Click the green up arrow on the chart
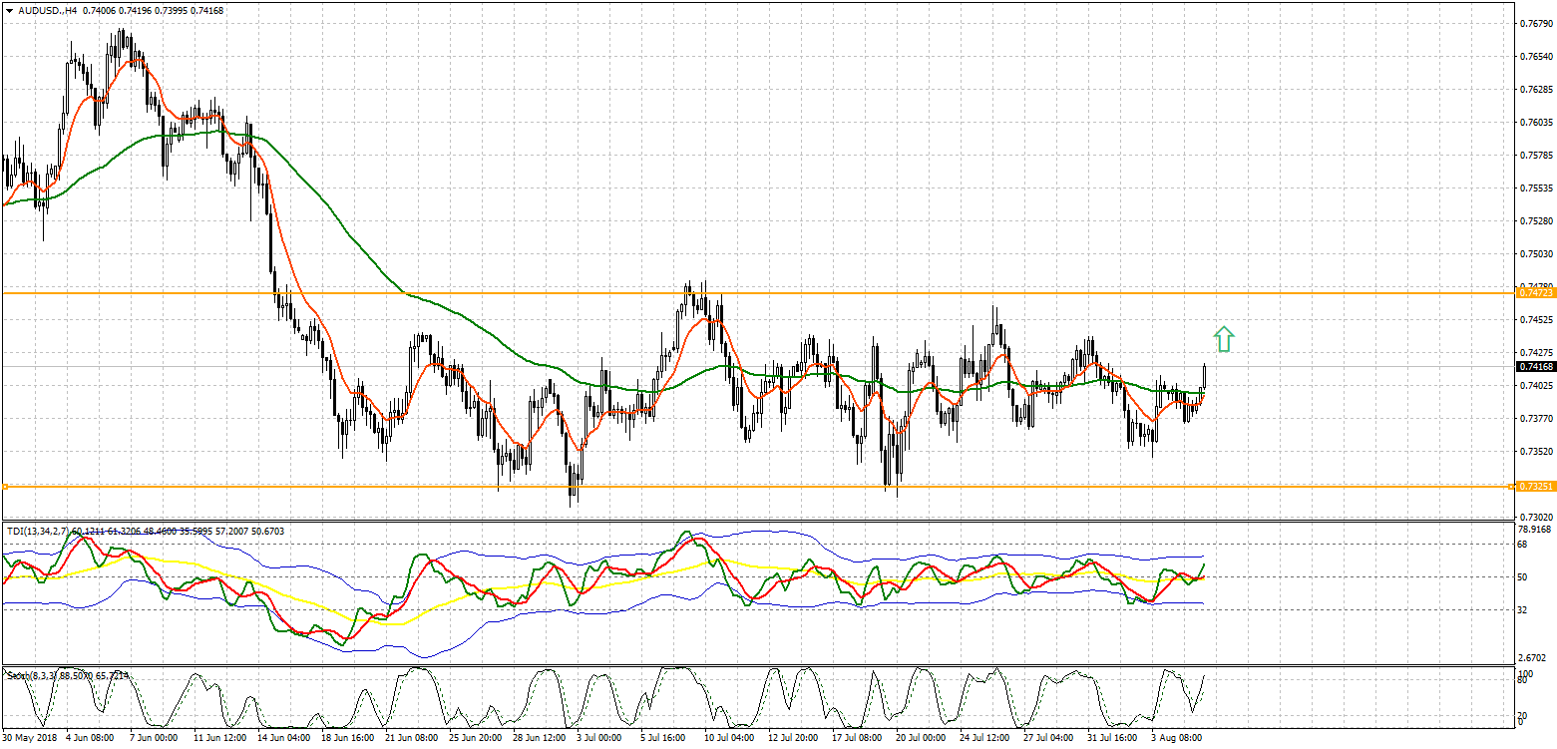1557x749 pixels. (x=1224, y=339)
